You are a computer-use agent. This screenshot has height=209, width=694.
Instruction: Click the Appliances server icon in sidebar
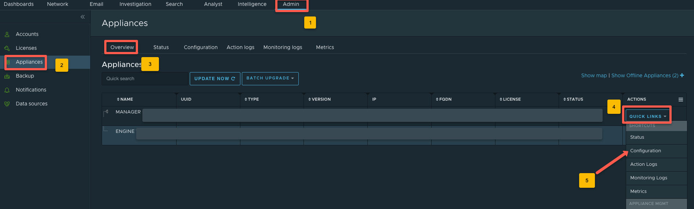pyautogui.click(x=8, y=62)
